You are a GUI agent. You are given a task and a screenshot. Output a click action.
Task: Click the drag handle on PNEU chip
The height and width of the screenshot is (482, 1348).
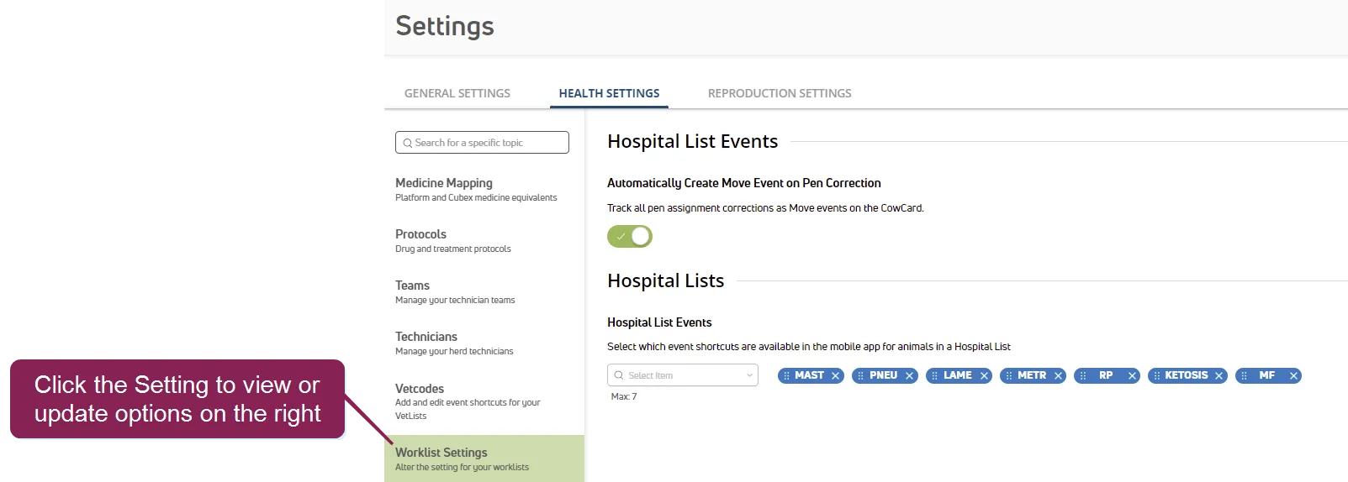(860, 376)
